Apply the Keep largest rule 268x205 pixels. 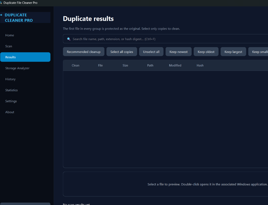[233, 52]
